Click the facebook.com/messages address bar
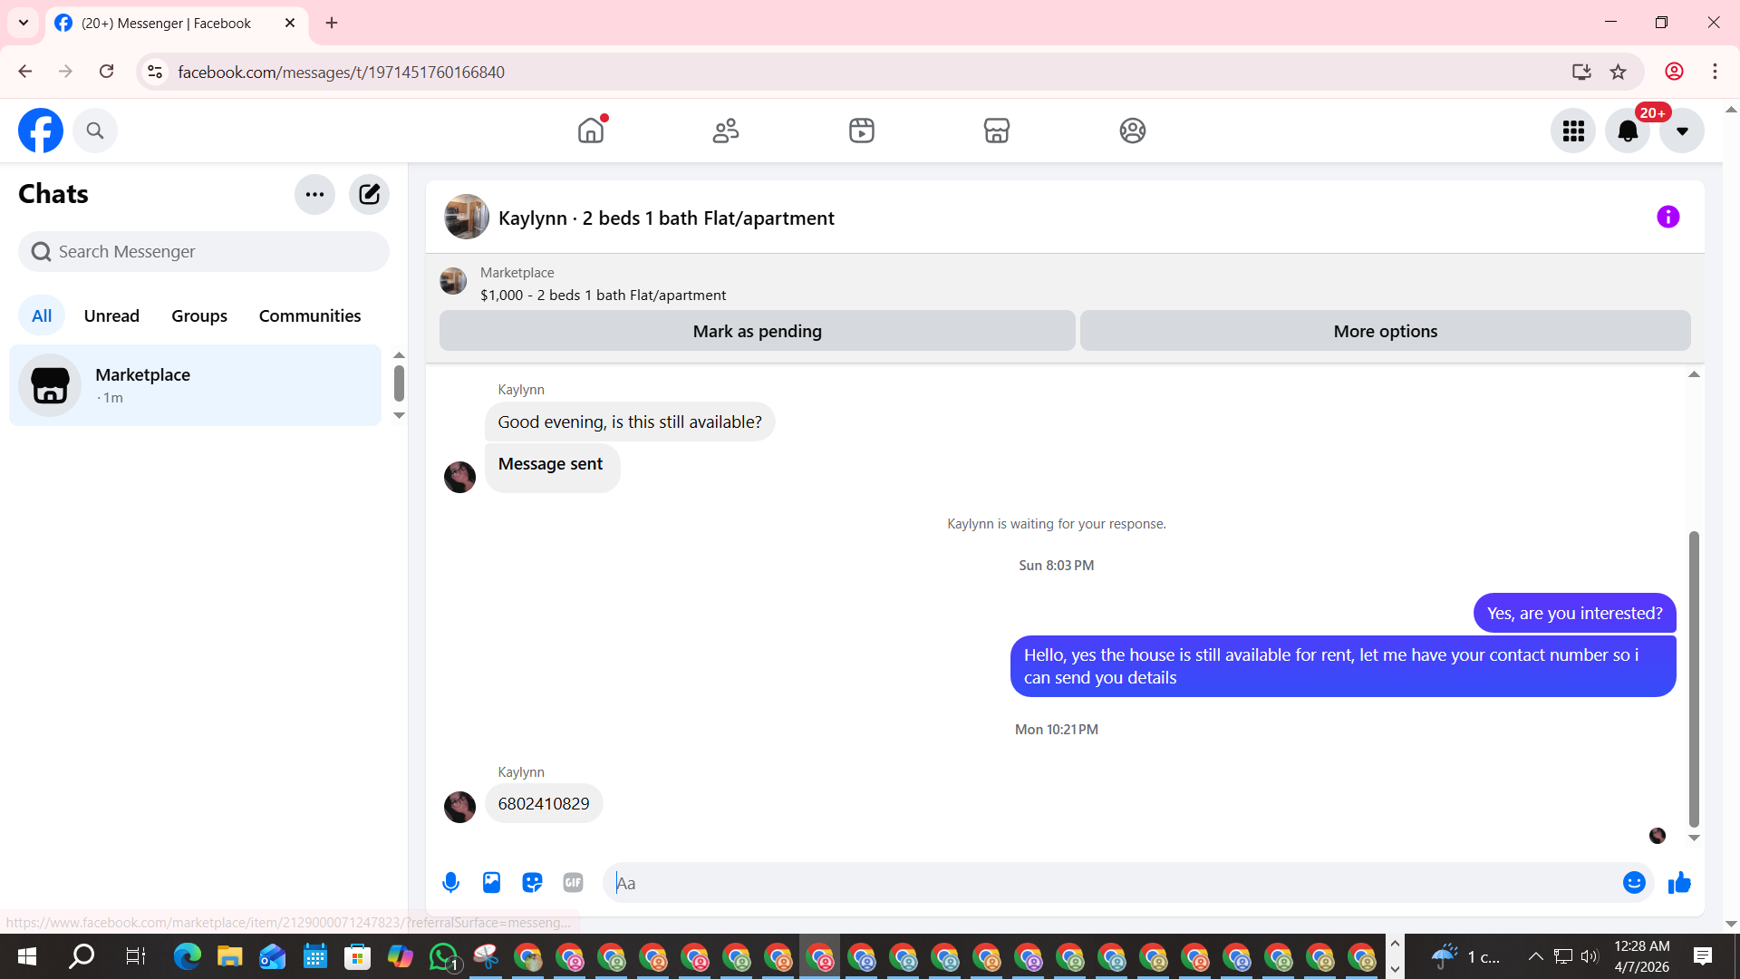Screen dimensions: 1740x979 (341, 73)
